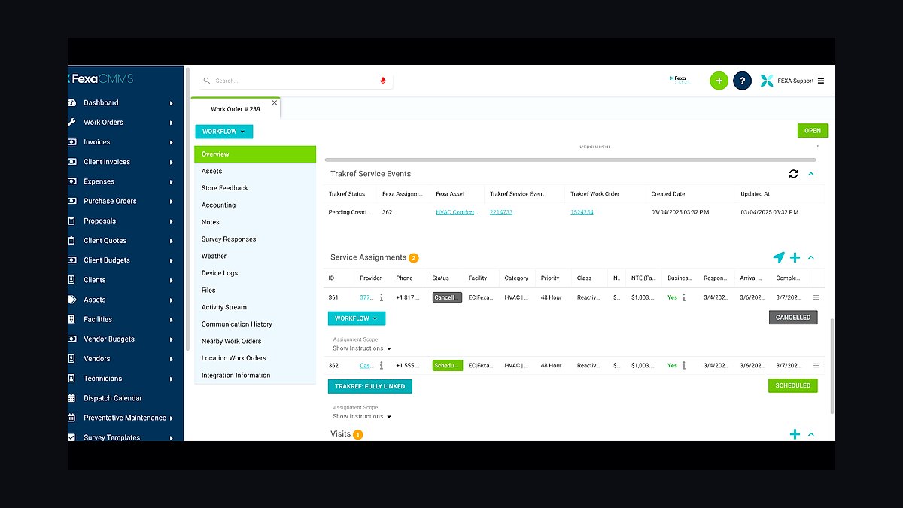This screenshot has height=508, width=903.
Task: Open the HVAC Comfort asset link
Action: click(456, 212)
